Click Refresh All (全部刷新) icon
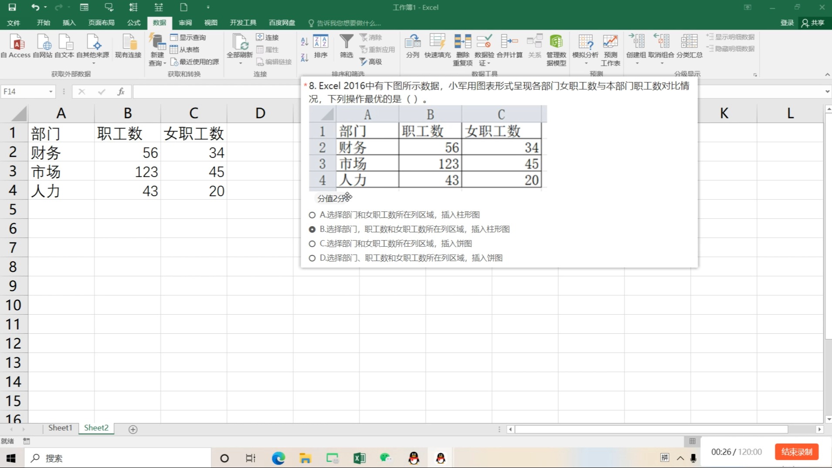Image resolution: width=832 pixels, height=468 pixels. (240, 46)
